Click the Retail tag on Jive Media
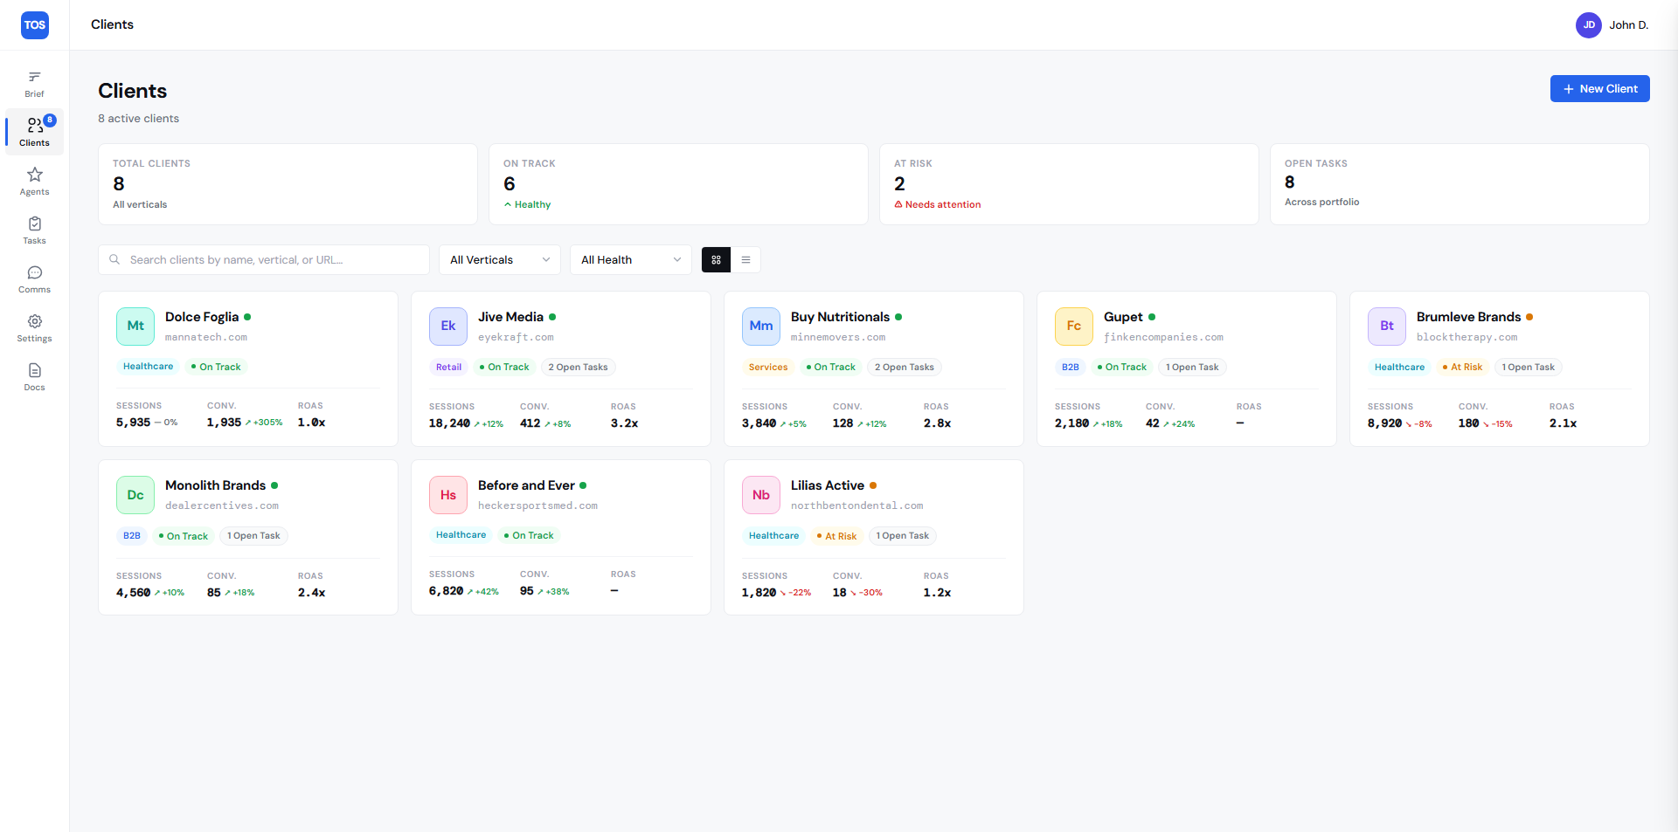1678x832 pixels. [448, 368]
